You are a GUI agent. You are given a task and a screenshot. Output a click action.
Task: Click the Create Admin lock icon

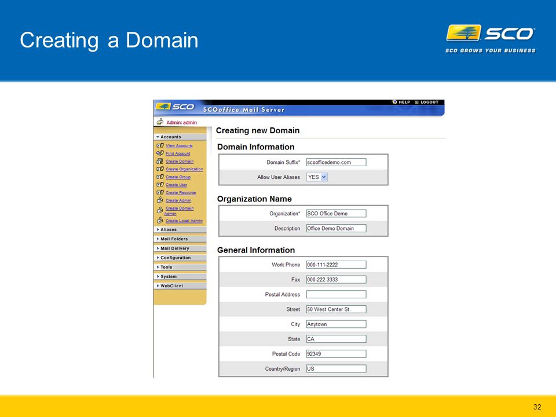tap(160, 200)
